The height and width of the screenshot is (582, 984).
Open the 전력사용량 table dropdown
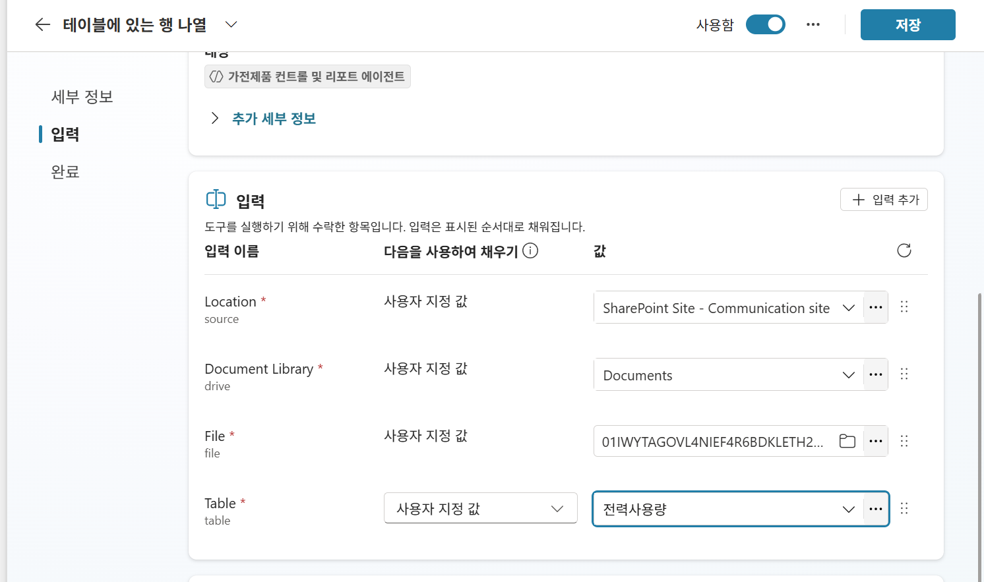tap(729, 509)
